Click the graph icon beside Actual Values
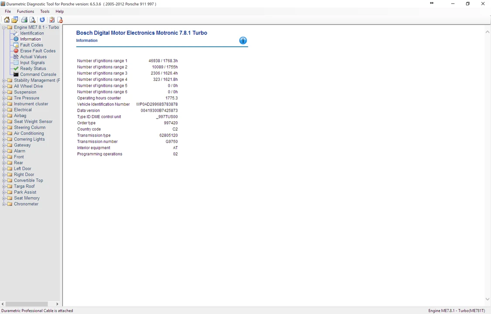 pos(16,57)
